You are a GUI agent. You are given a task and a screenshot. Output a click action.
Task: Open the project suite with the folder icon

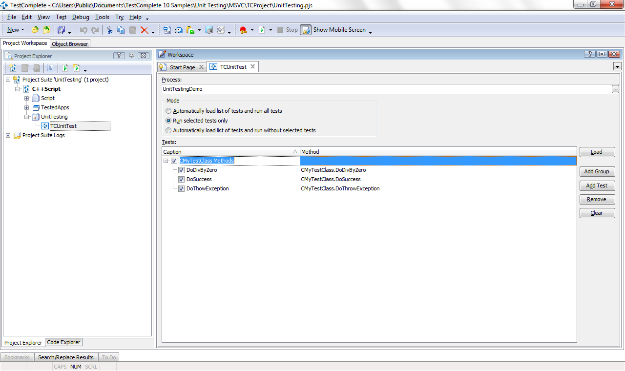click(x=35, y=30)
